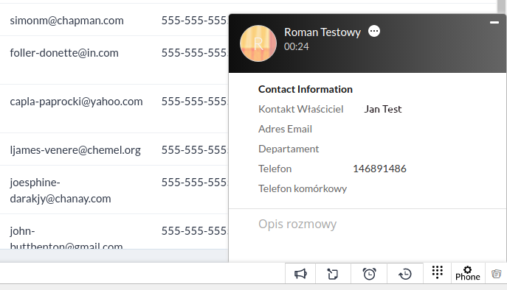The image size is (507, 290).
Task: Click email simonm@chapman.com
Action: (67, 21)
